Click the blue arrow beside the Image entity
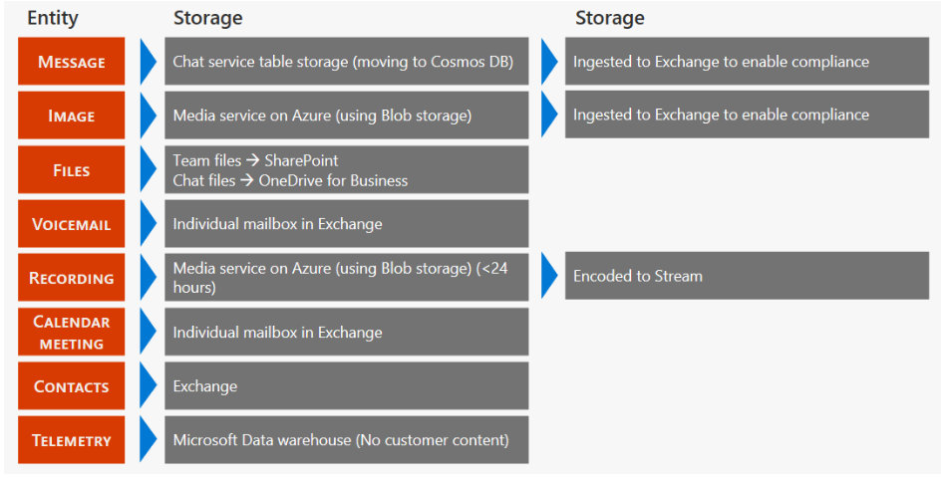 [x=148, y=116]
